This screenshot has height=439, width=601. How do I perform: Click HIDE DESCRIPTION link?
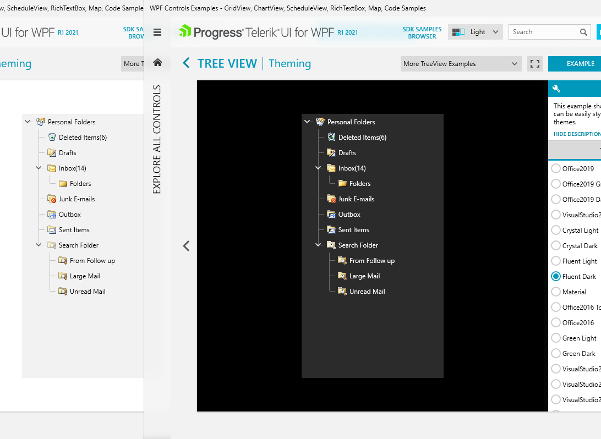pos(577,134)
